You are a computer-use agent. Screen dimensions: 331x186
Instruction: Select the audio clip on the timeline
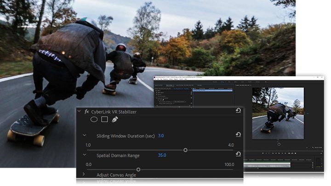coord(267,166)
